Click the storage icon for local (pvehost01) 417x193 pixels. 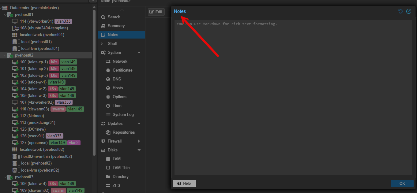15,42
